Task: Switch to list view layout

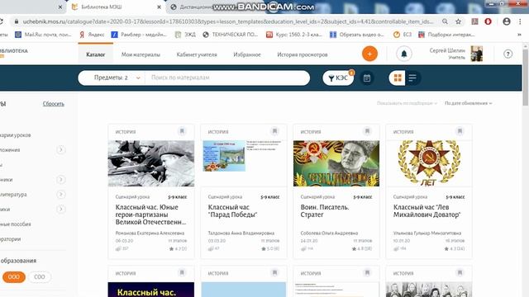Action: (412, 78)
